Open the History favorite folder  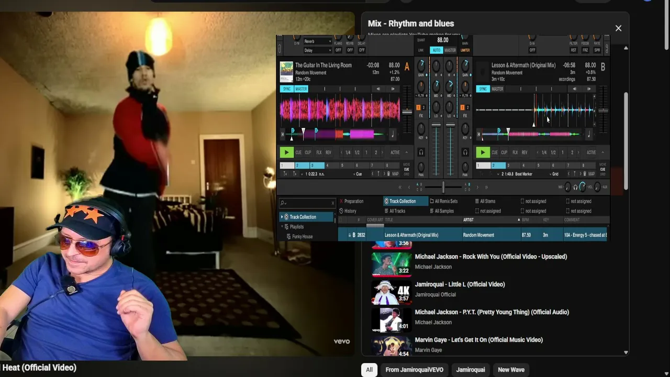348,211
